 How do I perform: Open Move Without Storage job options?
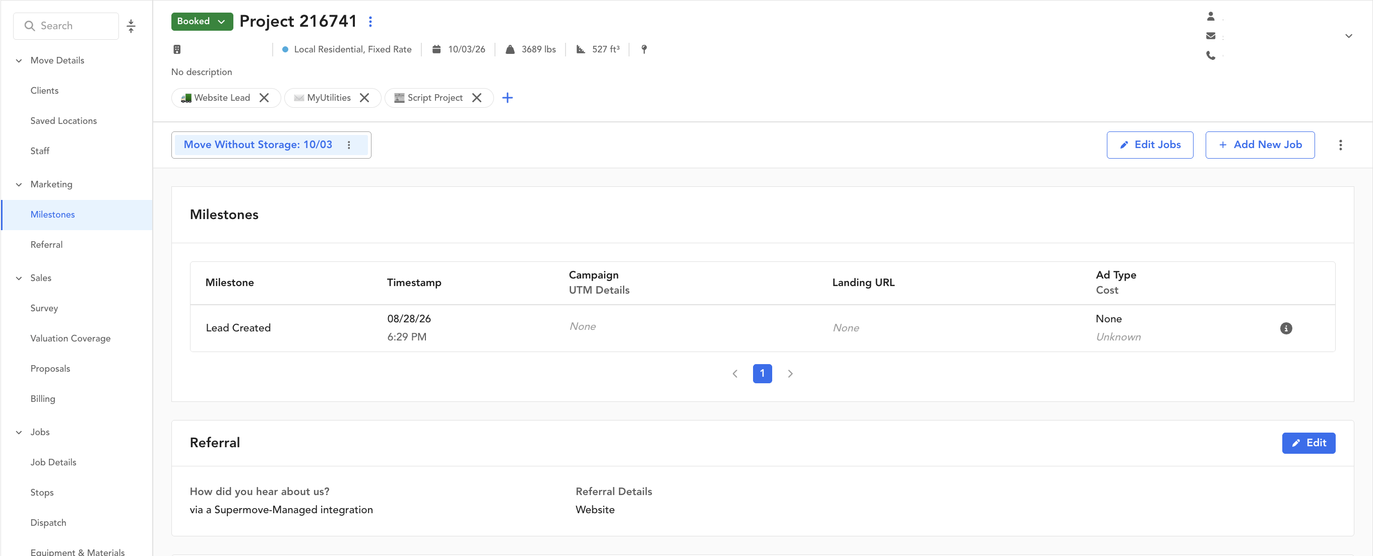349,145
